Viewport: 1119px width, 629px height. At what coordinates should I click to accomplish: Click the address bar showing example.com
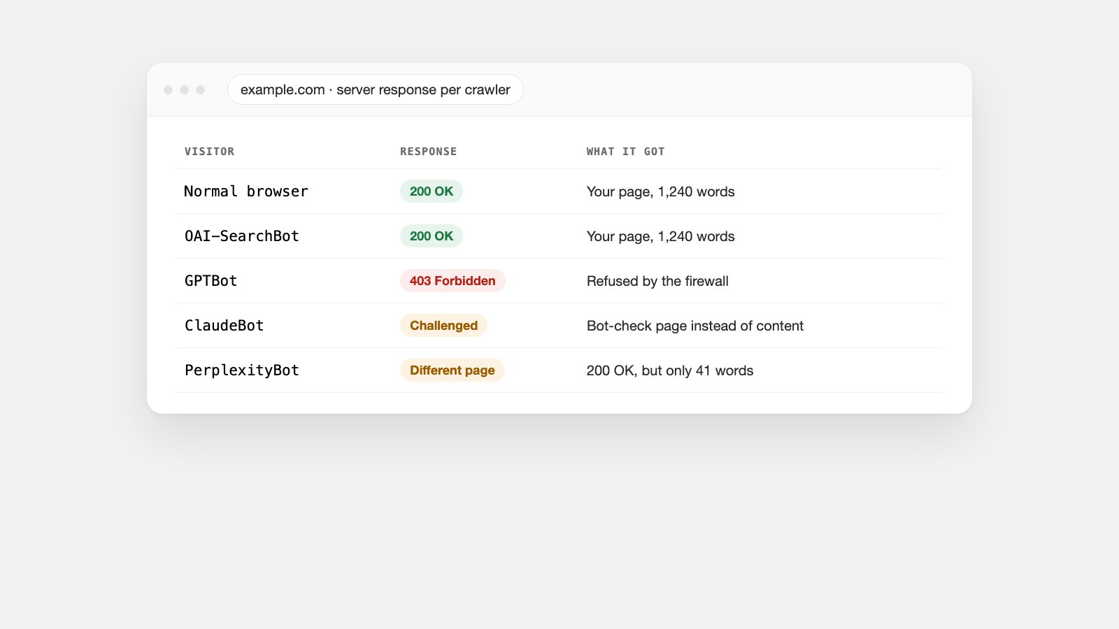tap(375, 89)
